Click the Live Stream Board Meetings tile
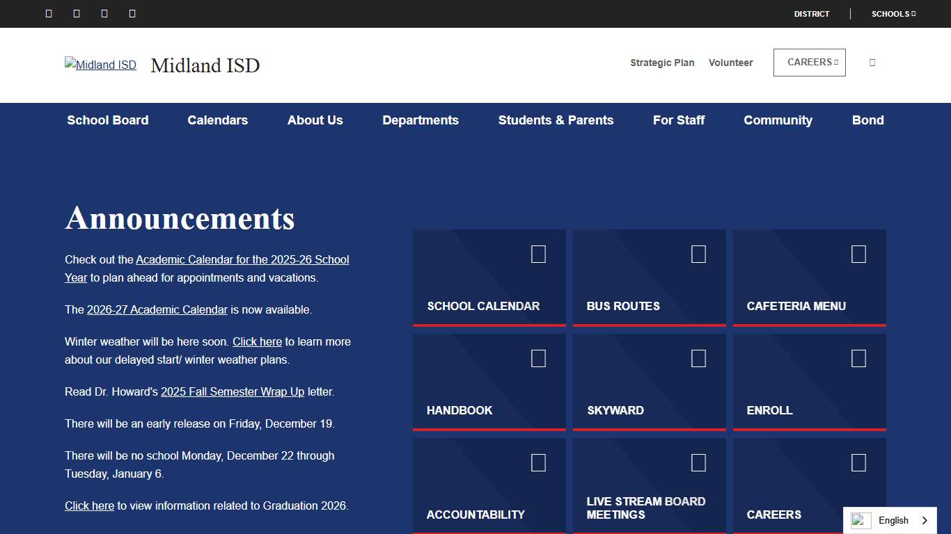951x534 pixels. pos(698,462)
